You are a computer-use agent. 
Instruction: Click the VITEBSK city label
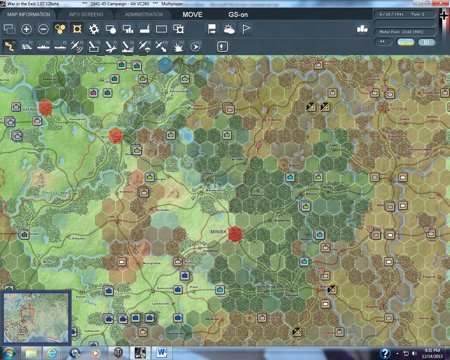point(399,109)
